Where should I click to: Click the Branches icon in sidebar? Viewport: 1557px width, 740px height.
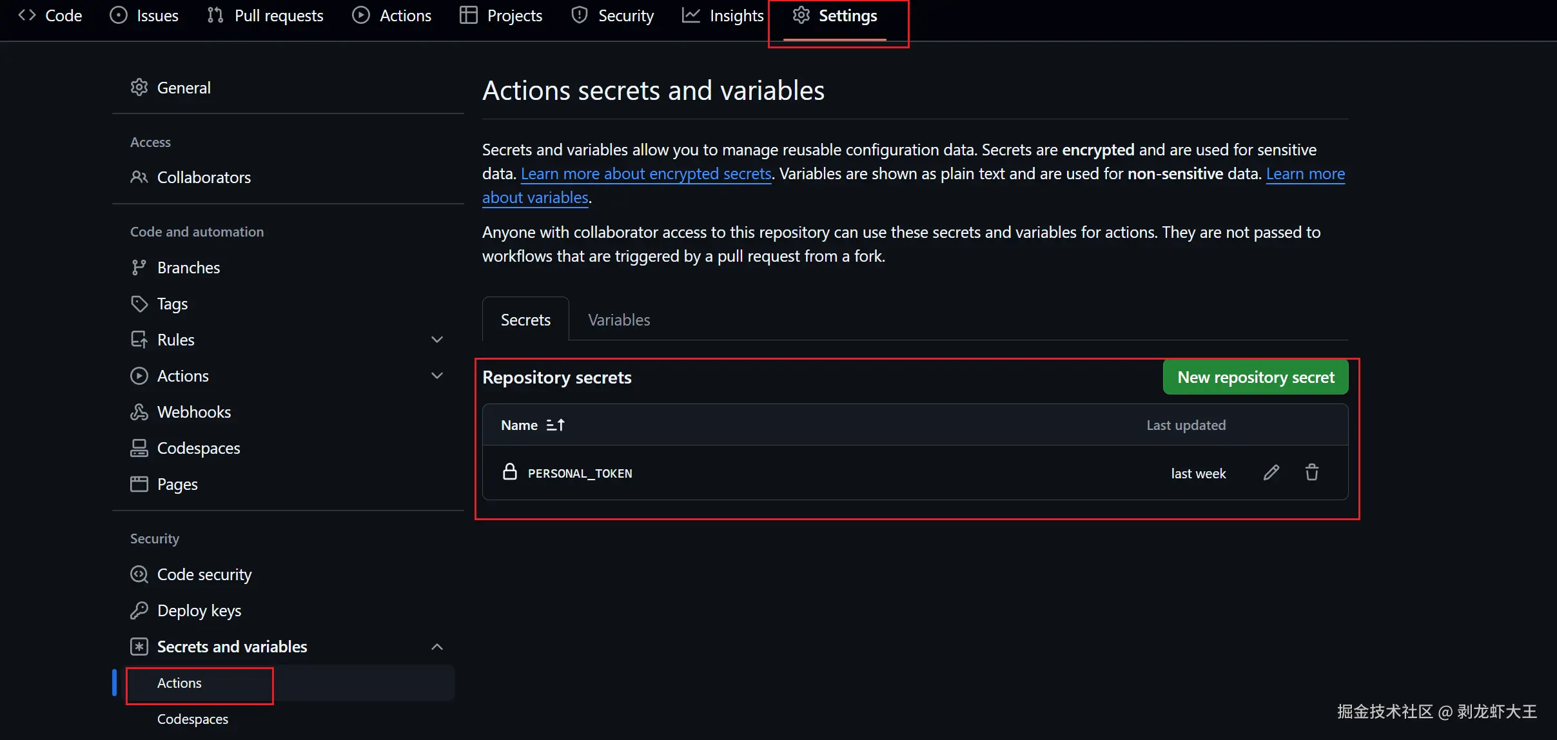pyautogui.click(x=139, y=267)
